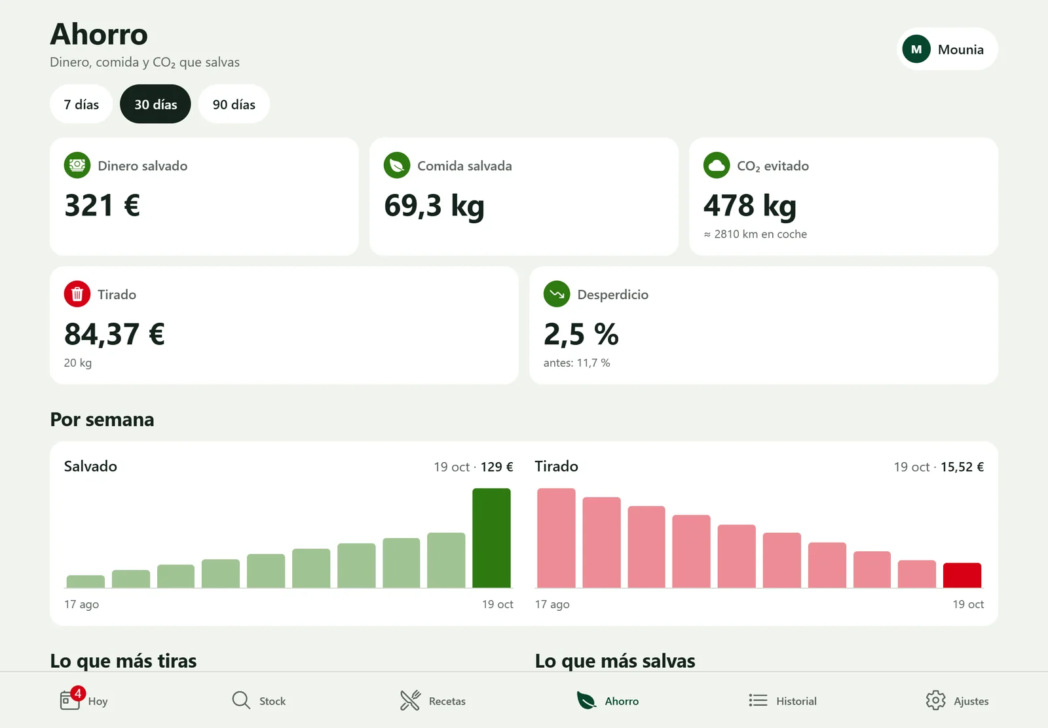Click the red Tirado trash icon
The width and height of the screenshot is (1048, 728).
[x=77, y=294]
